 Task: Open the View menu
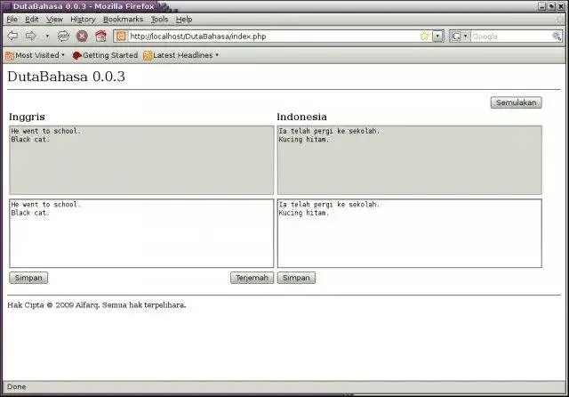tap(54, 20)
